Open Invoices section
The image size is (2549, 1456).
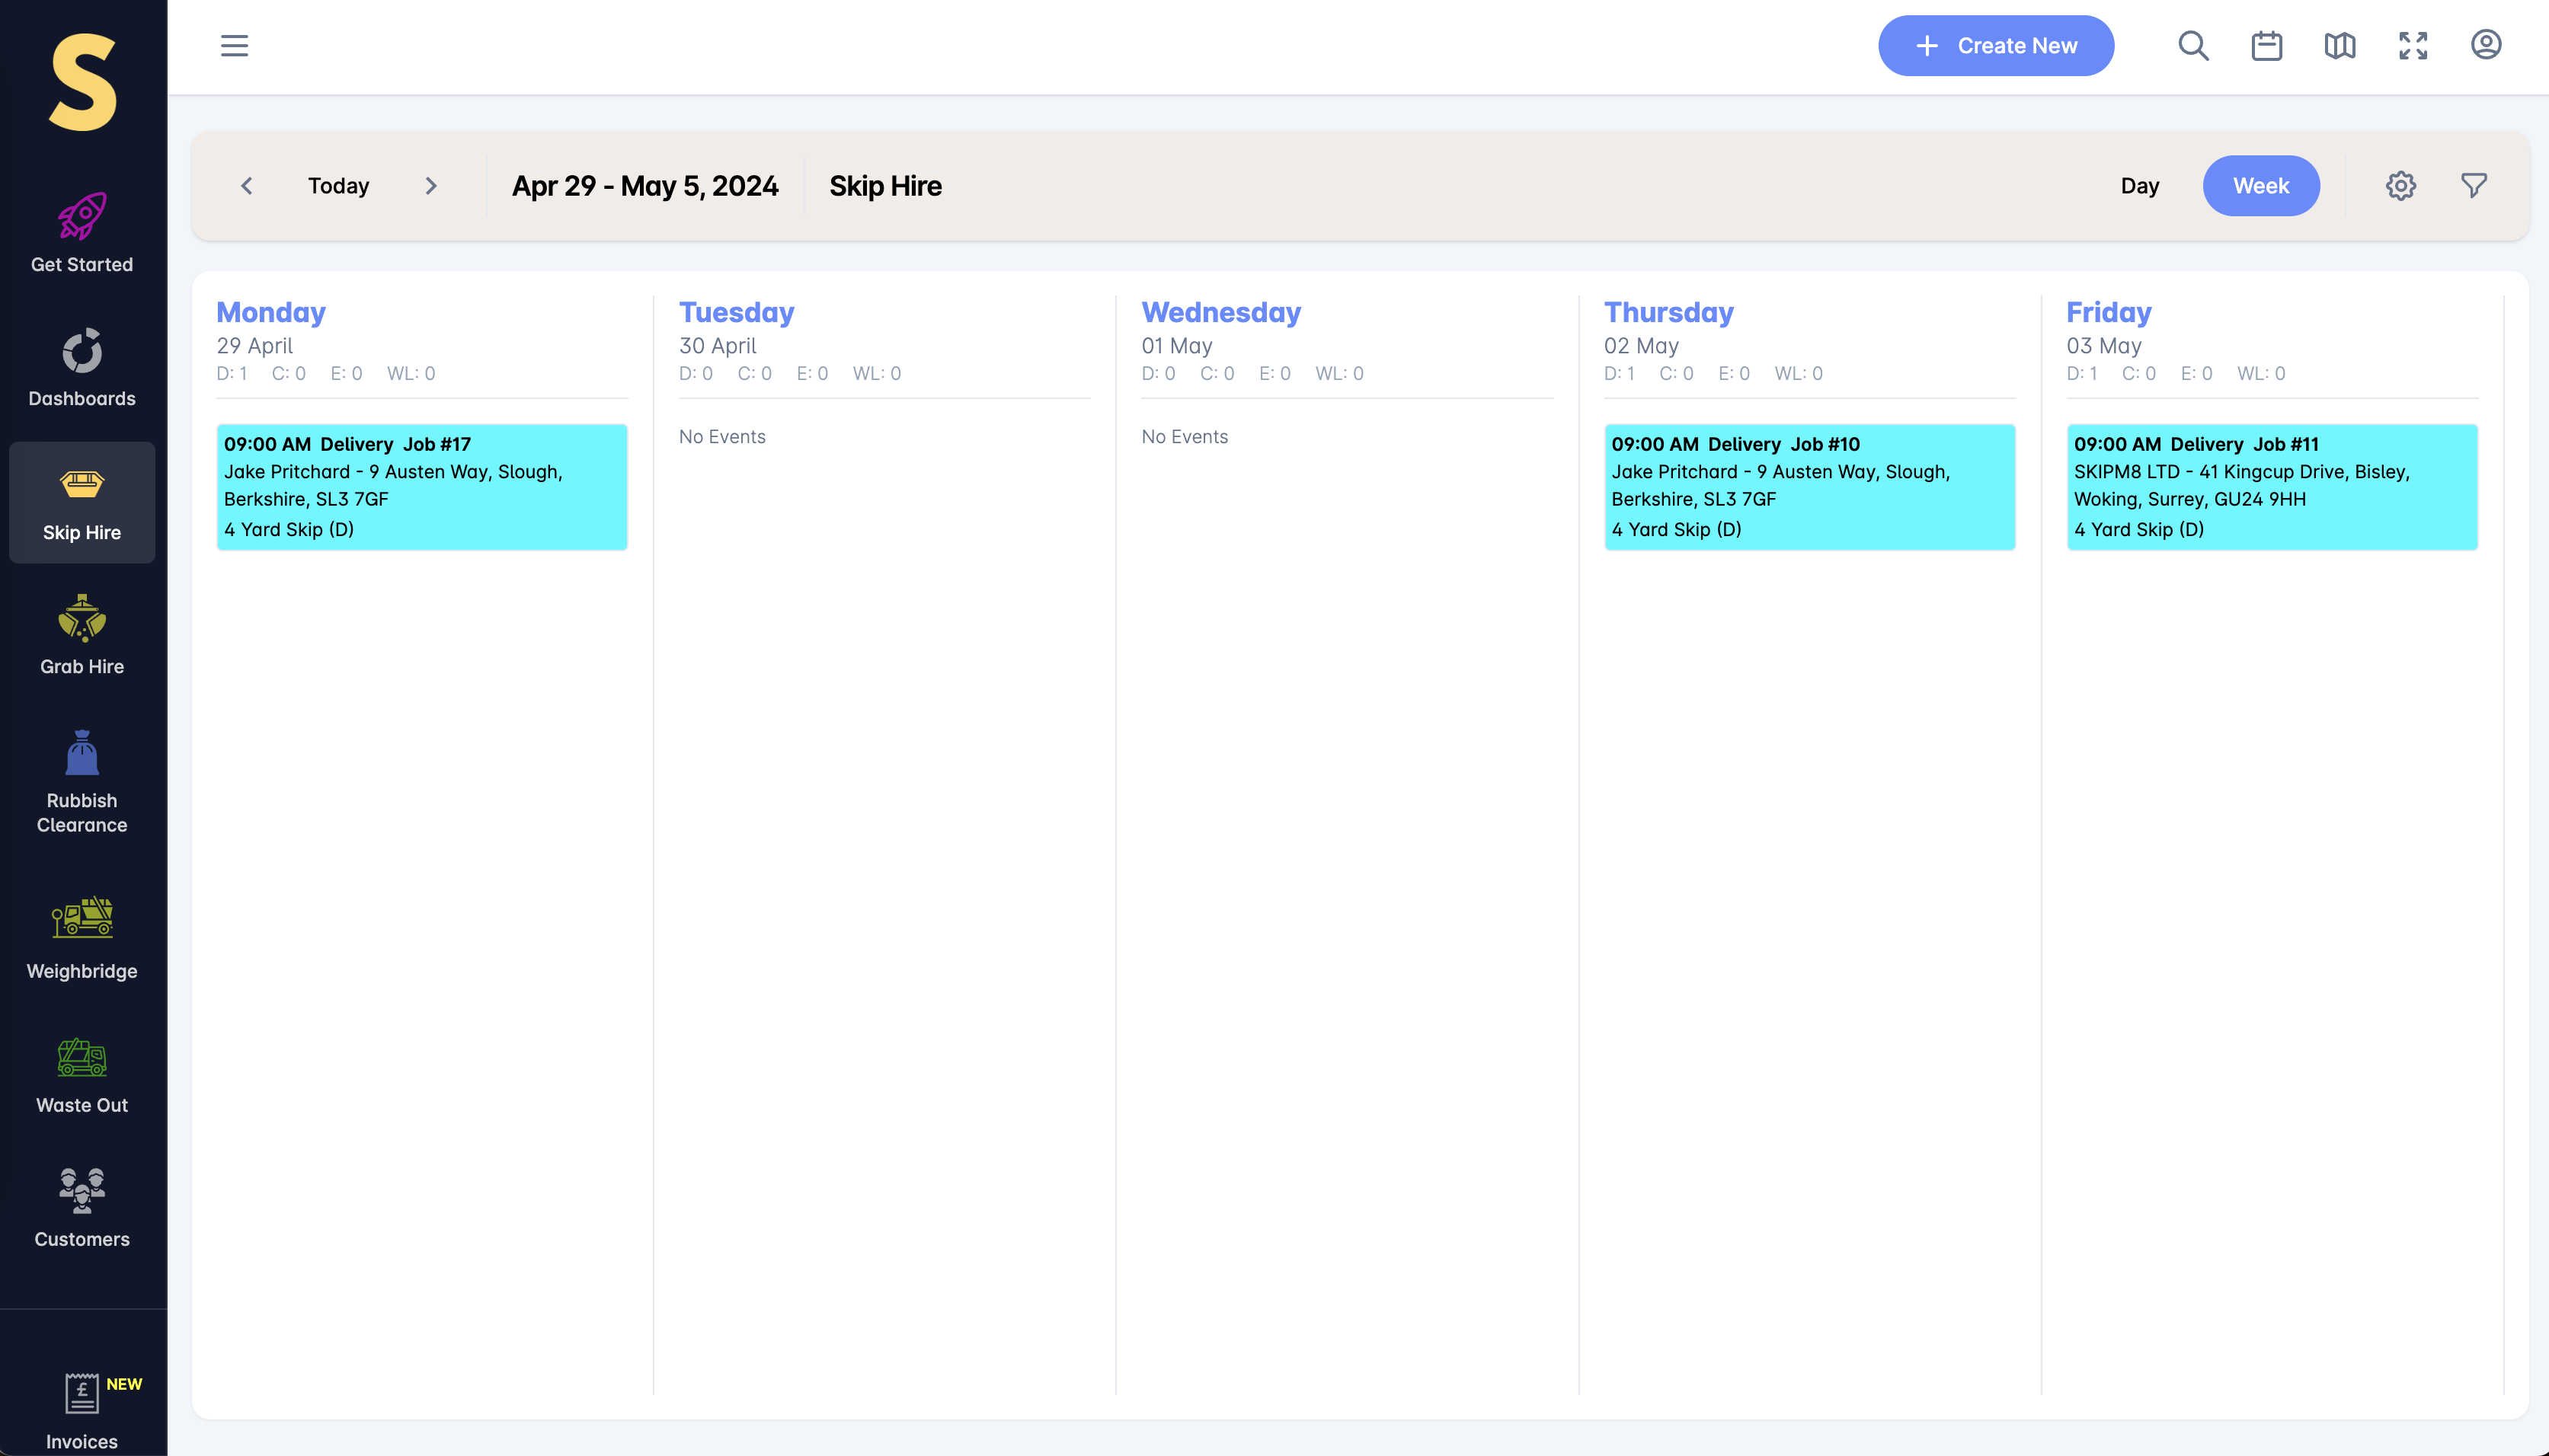pos(82,1412)
